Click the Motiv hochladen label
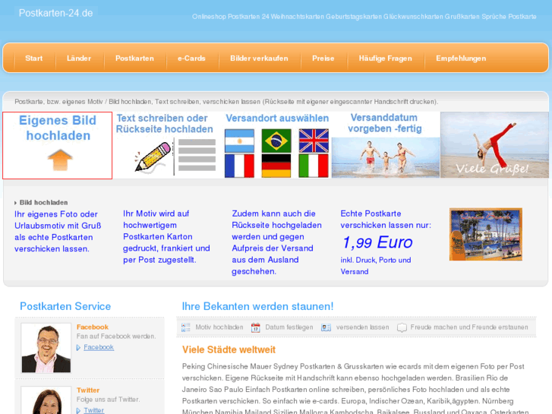 [219, 327]
